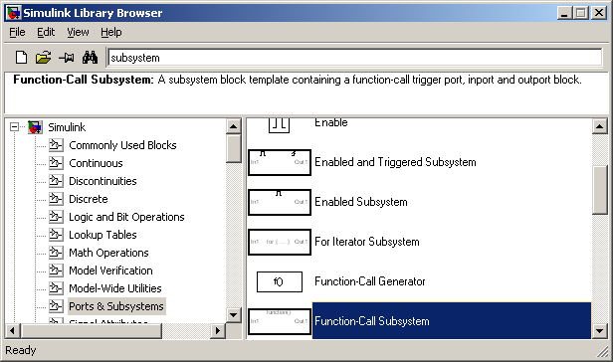Click library tree scroll left arrow
The height and width of the screenshot is (362, 613).
coord(12,331)
